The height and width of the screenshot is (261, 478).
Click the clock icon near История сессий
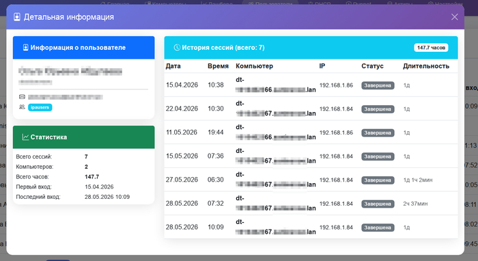(x=177, y=48)
